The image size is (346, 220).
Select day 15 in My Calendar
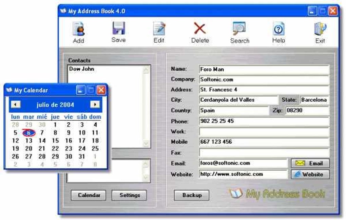55,141
